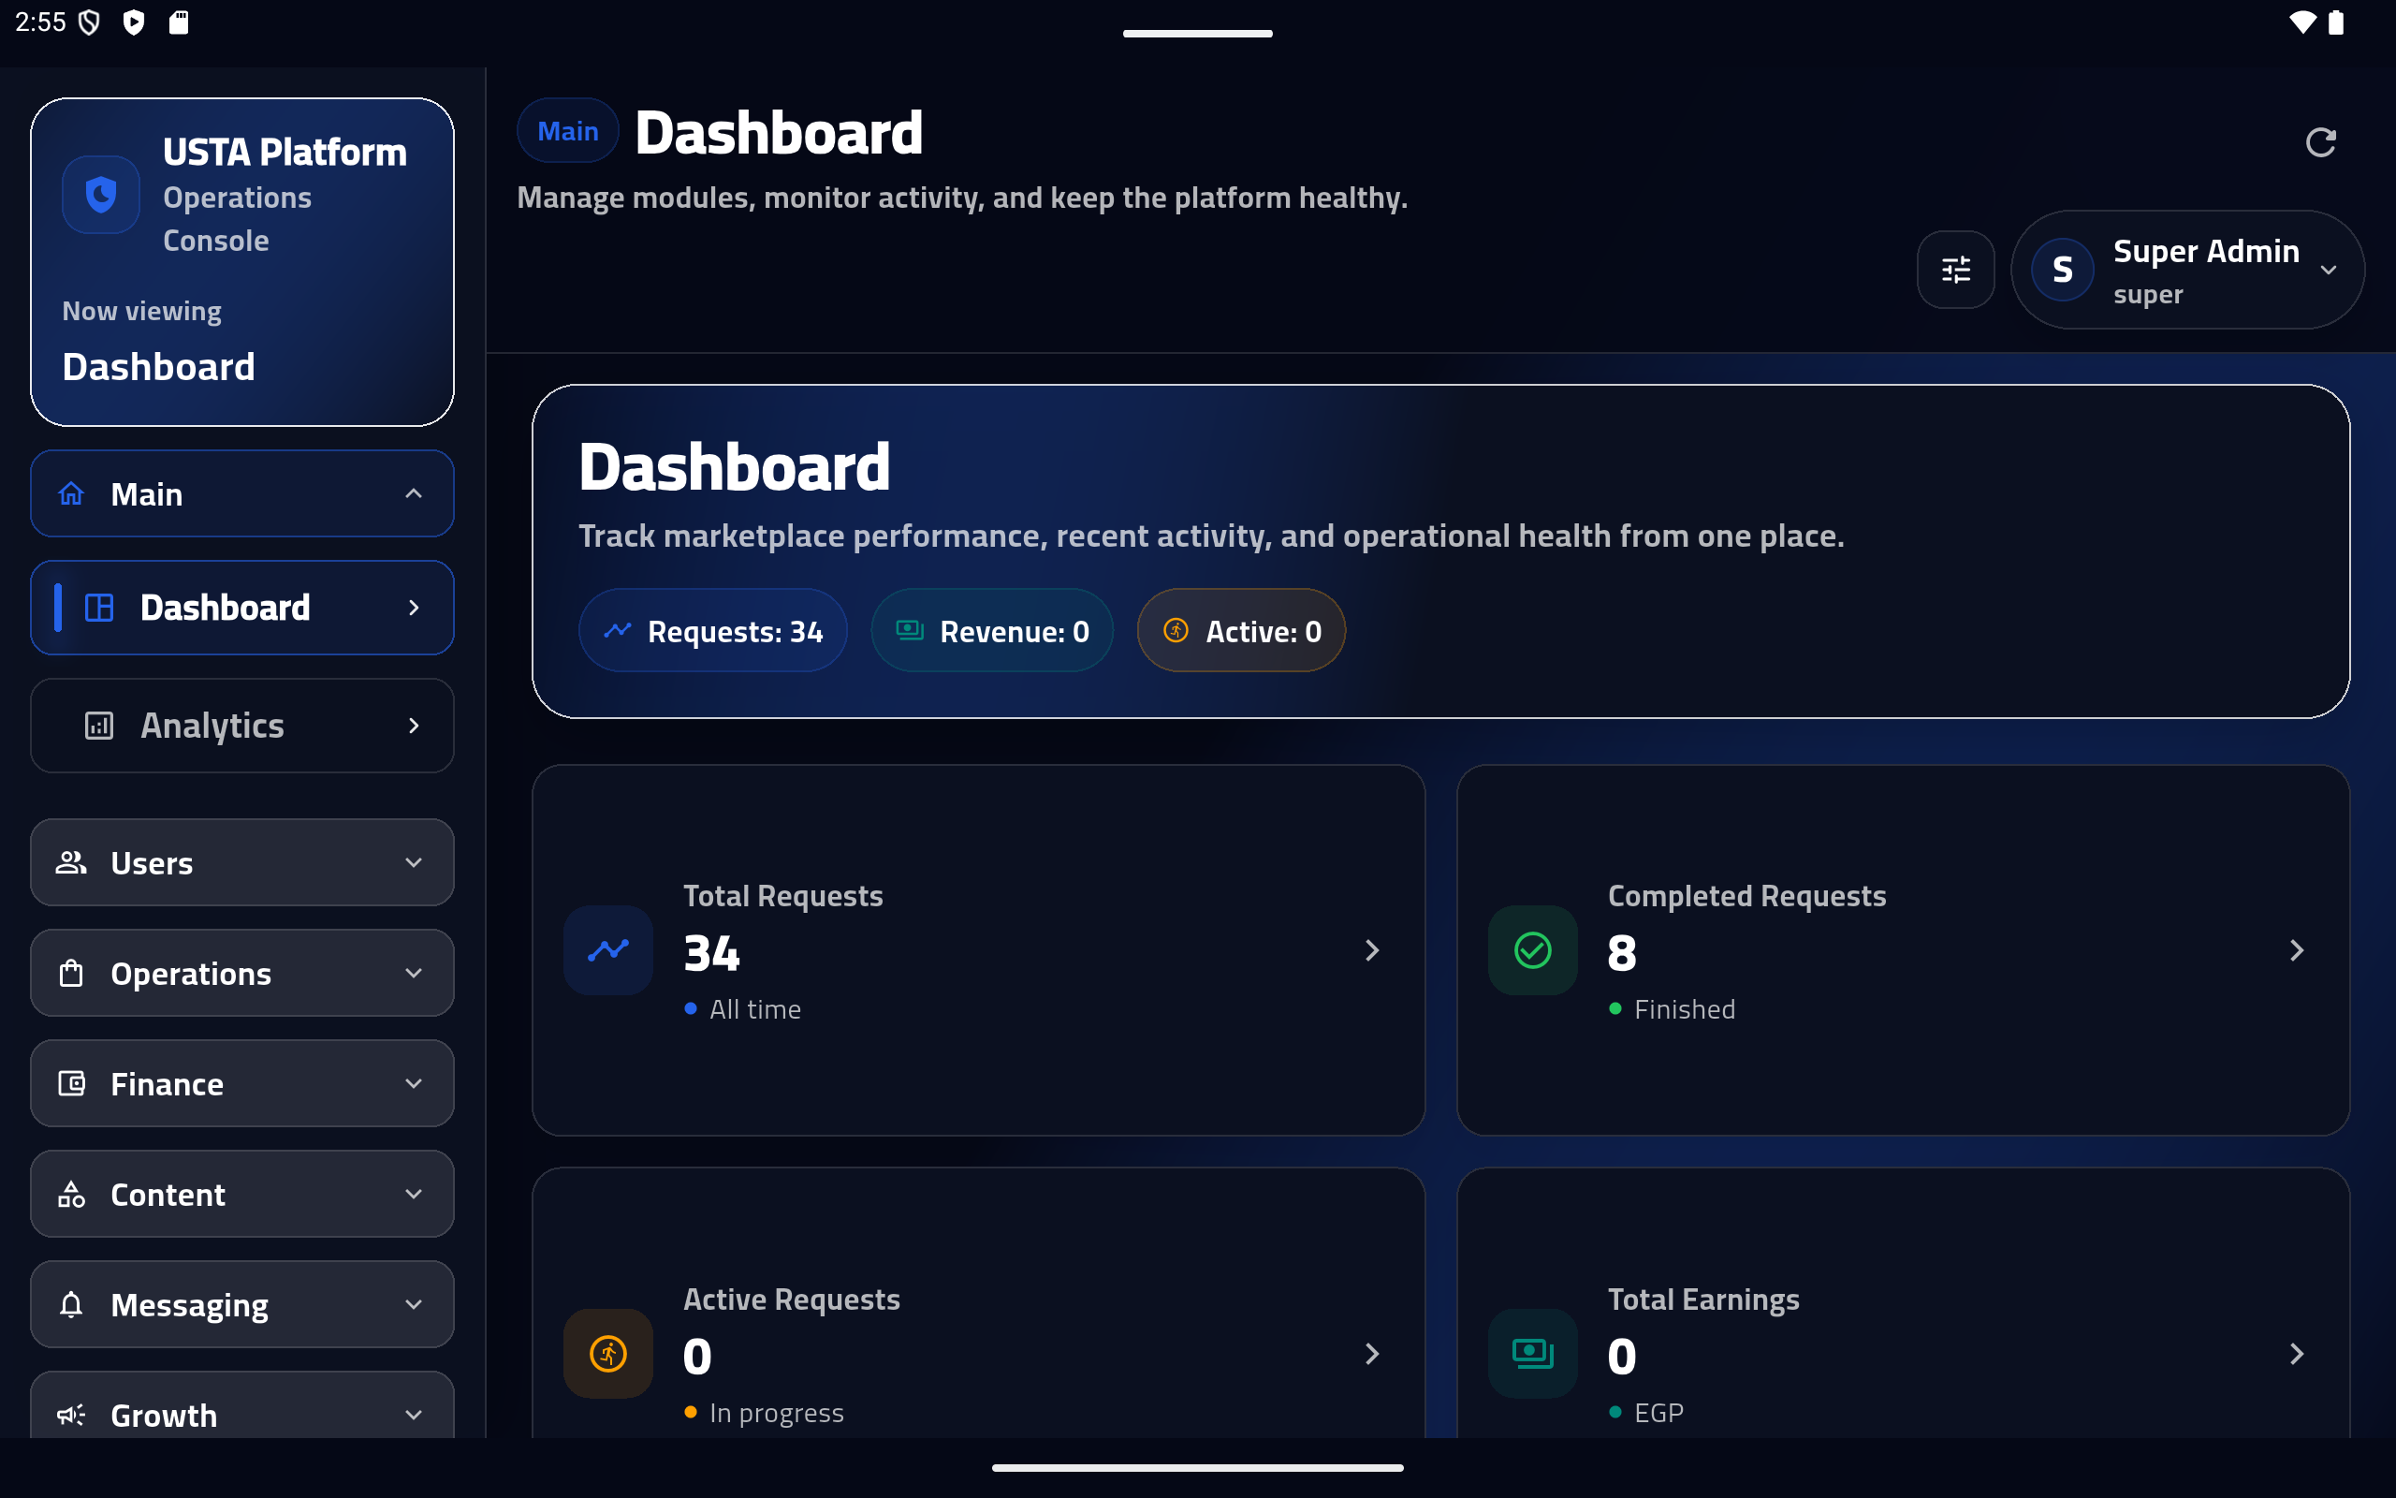The width and height of the screenshot is (2396, 1498).
Task: Click the home icon beside Main
Action: (x=71, y=493)
